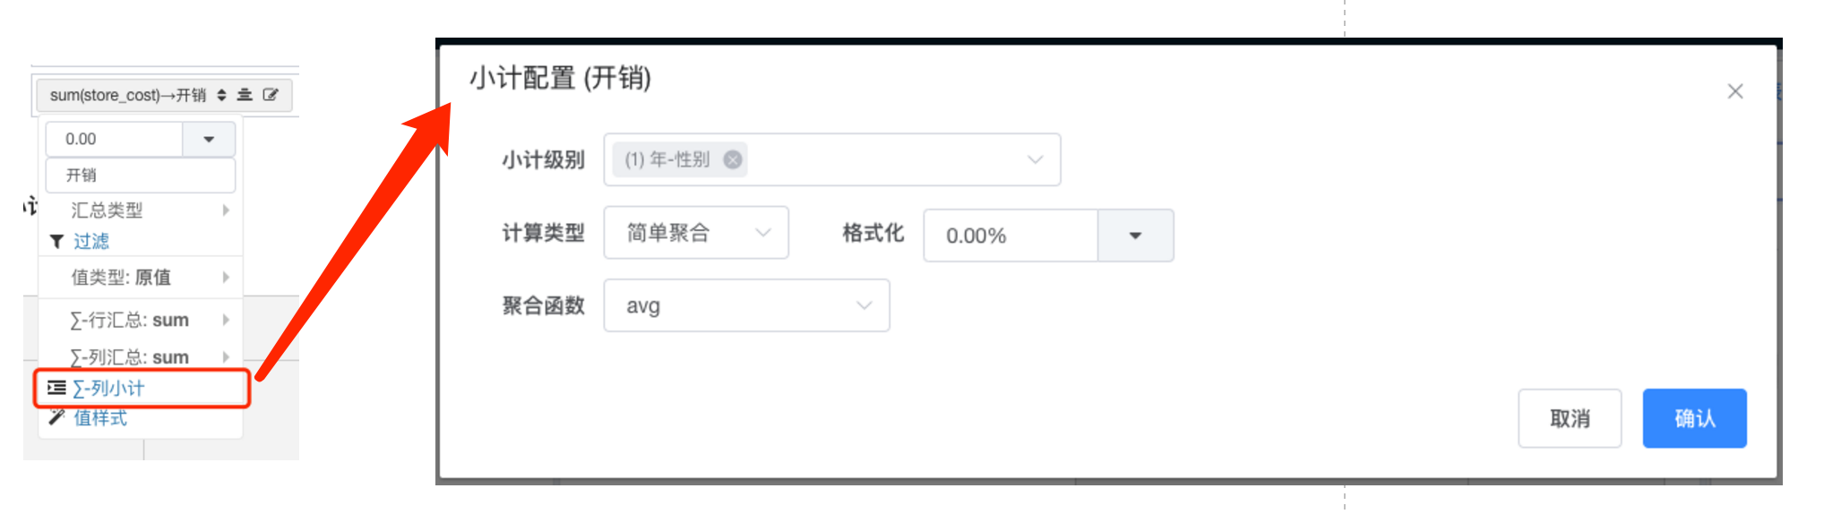Viewport: 1824px width, 514px height.
Task: Open the ∑-行汇总: sum submenu
Action: [x=226, y=320]
